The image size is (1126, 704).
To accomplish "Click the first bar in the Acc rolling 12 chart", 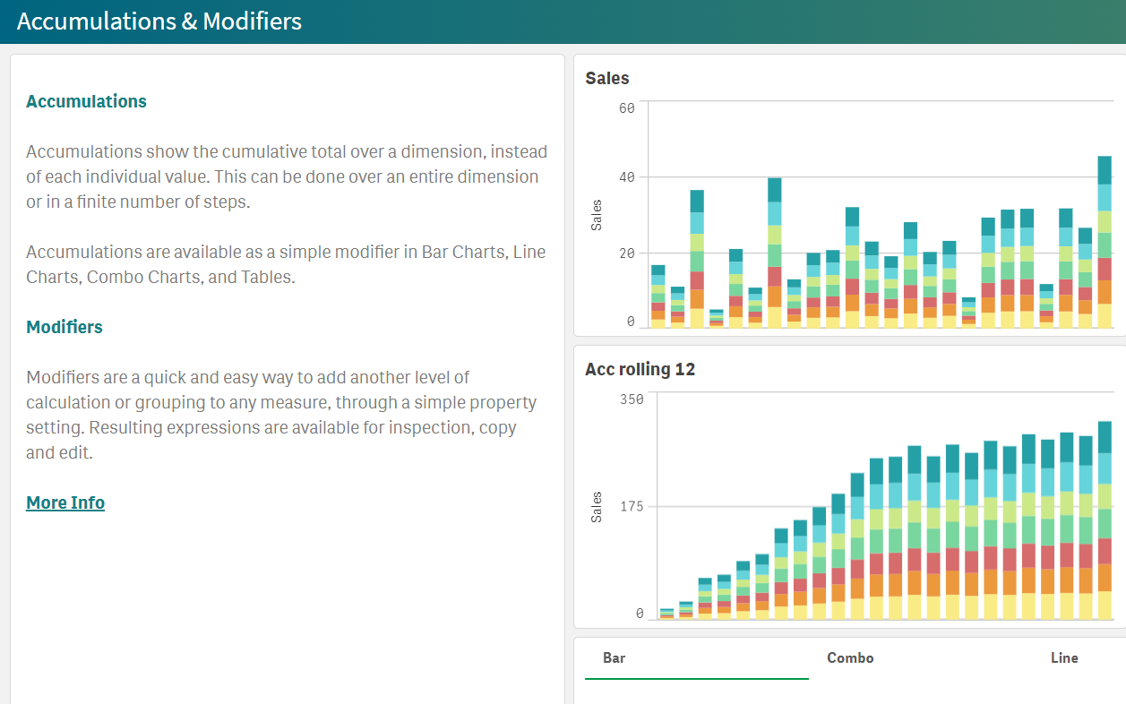I will pos(665,613).
